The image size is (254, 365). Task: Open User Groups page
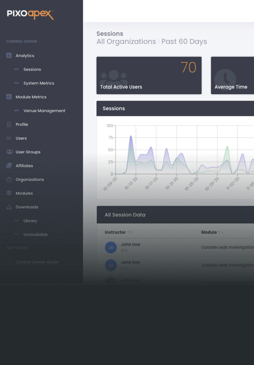pos(28,152)
